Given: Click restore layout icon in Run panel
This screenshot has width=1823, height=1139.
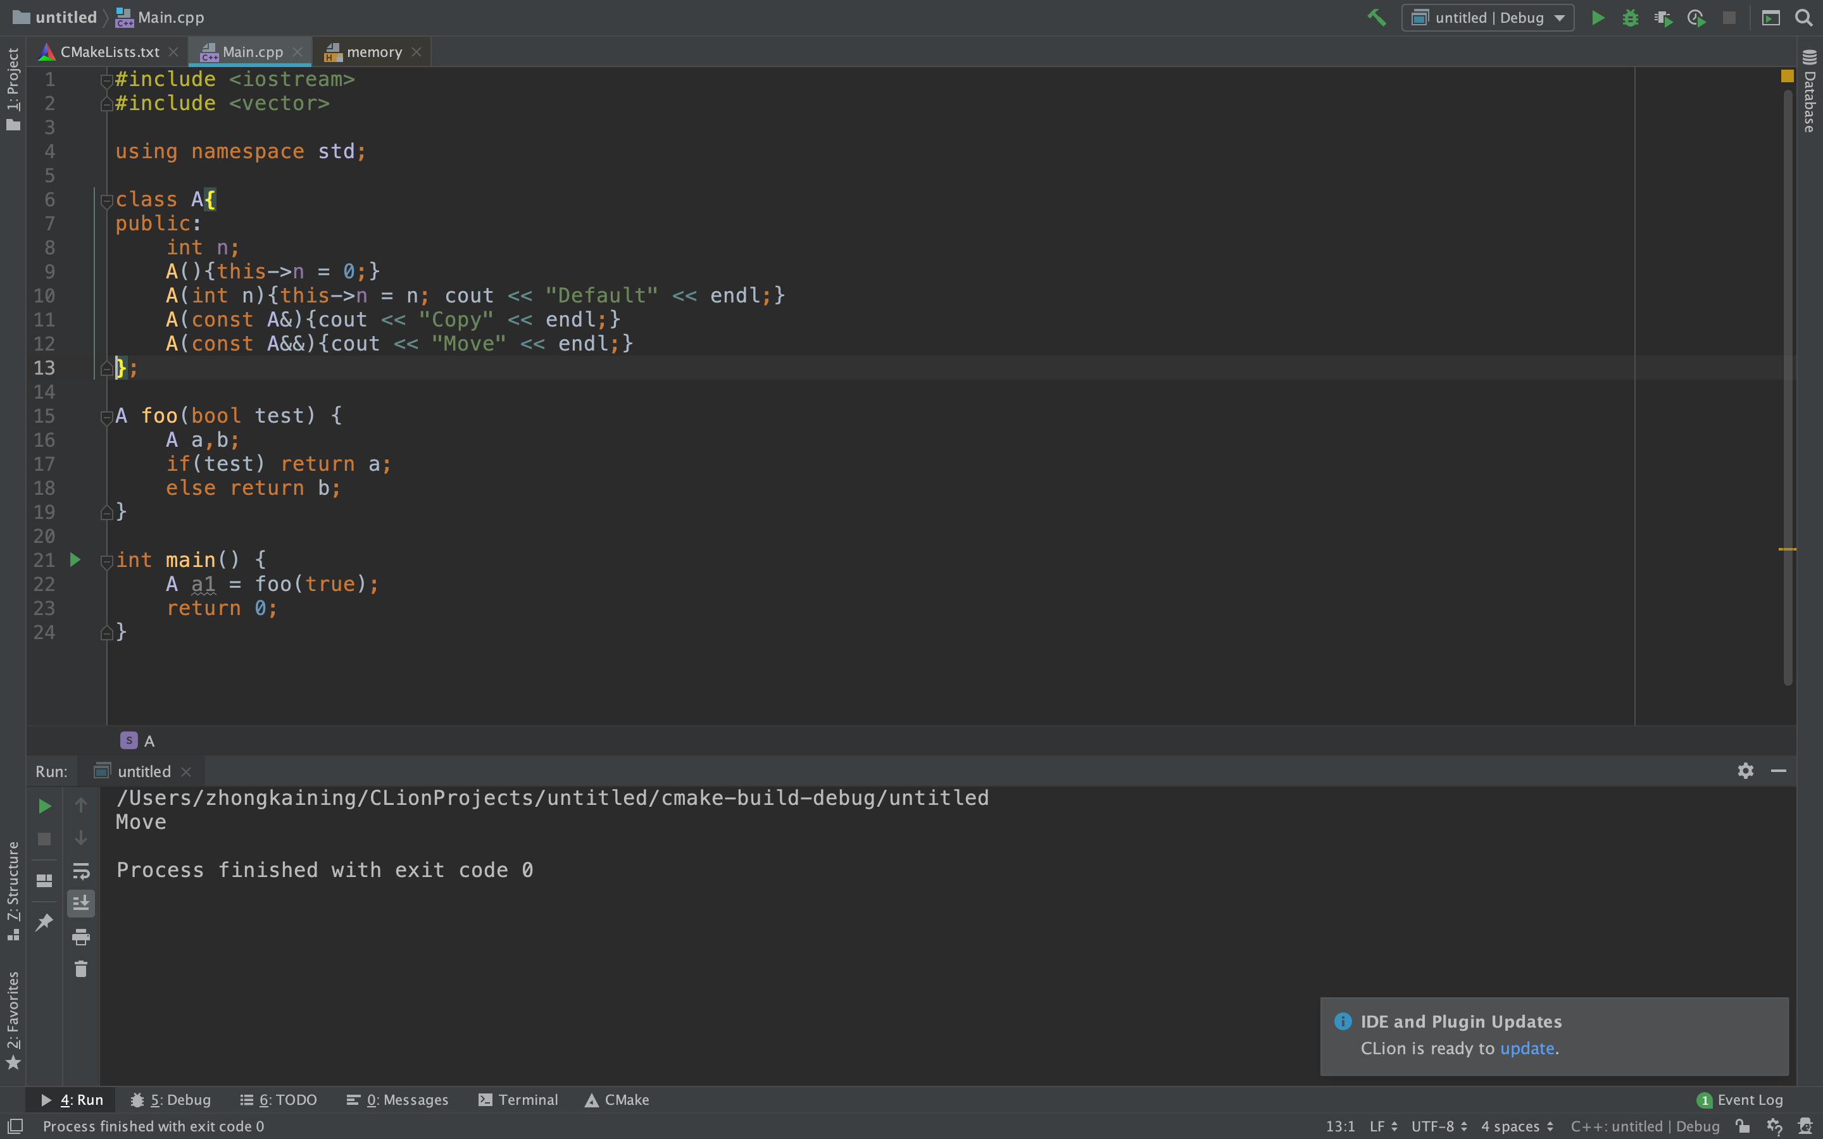Looking at the screenshot, I should [44, 880].
